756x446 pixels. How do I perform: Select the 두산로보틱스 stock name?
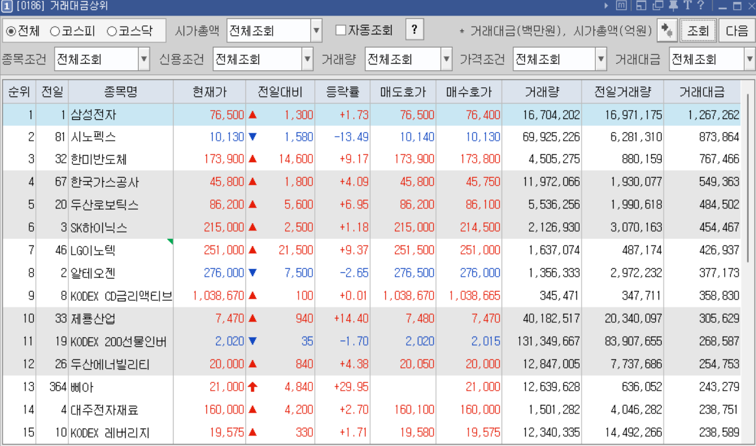(105, 204)
